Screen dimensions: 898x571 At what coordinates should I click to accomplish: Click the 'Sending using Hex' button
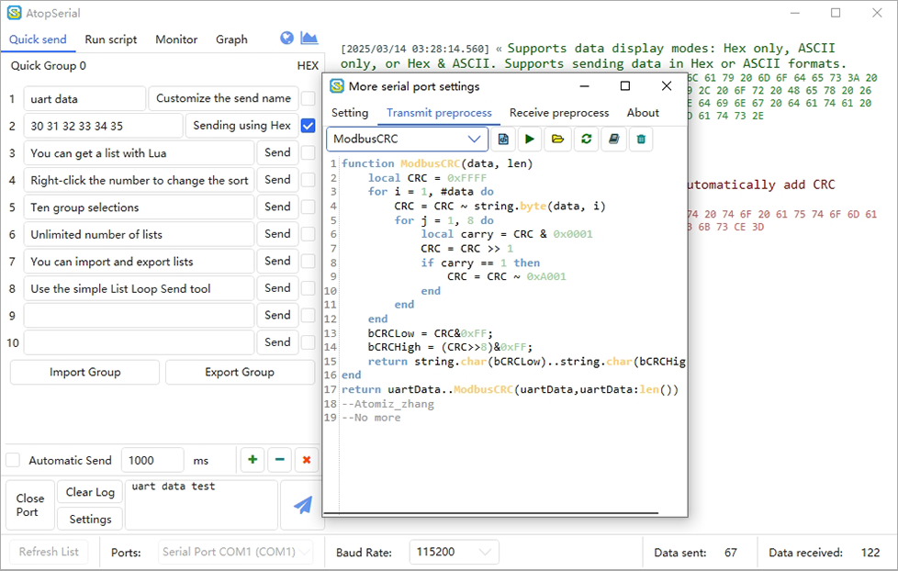point(241,126)
